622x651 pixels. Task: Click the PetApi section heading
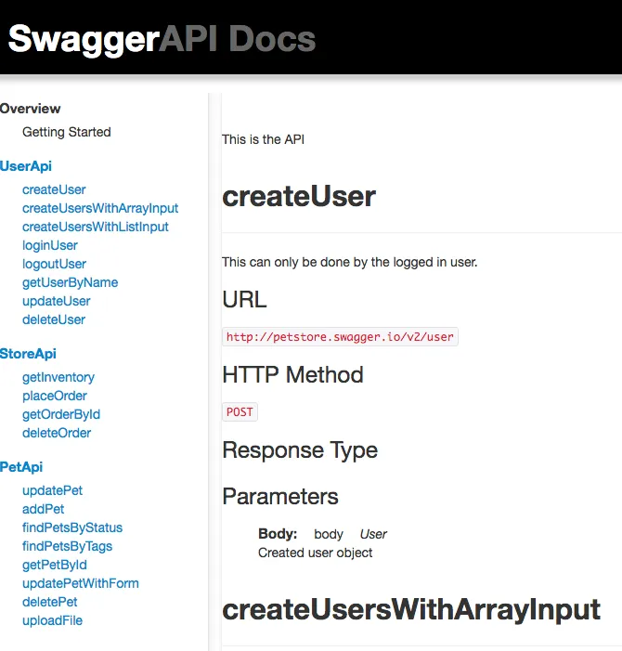(21, 467)
